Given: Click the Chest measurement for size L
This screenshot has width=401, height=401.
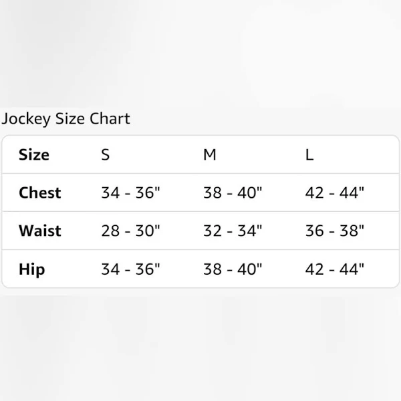Looking at the screenshot, I should click(x=334, y=193).
